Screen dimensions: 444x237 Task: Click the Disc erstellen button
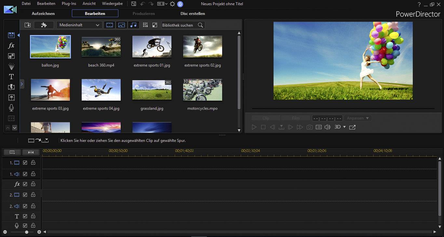coord(193,14)
